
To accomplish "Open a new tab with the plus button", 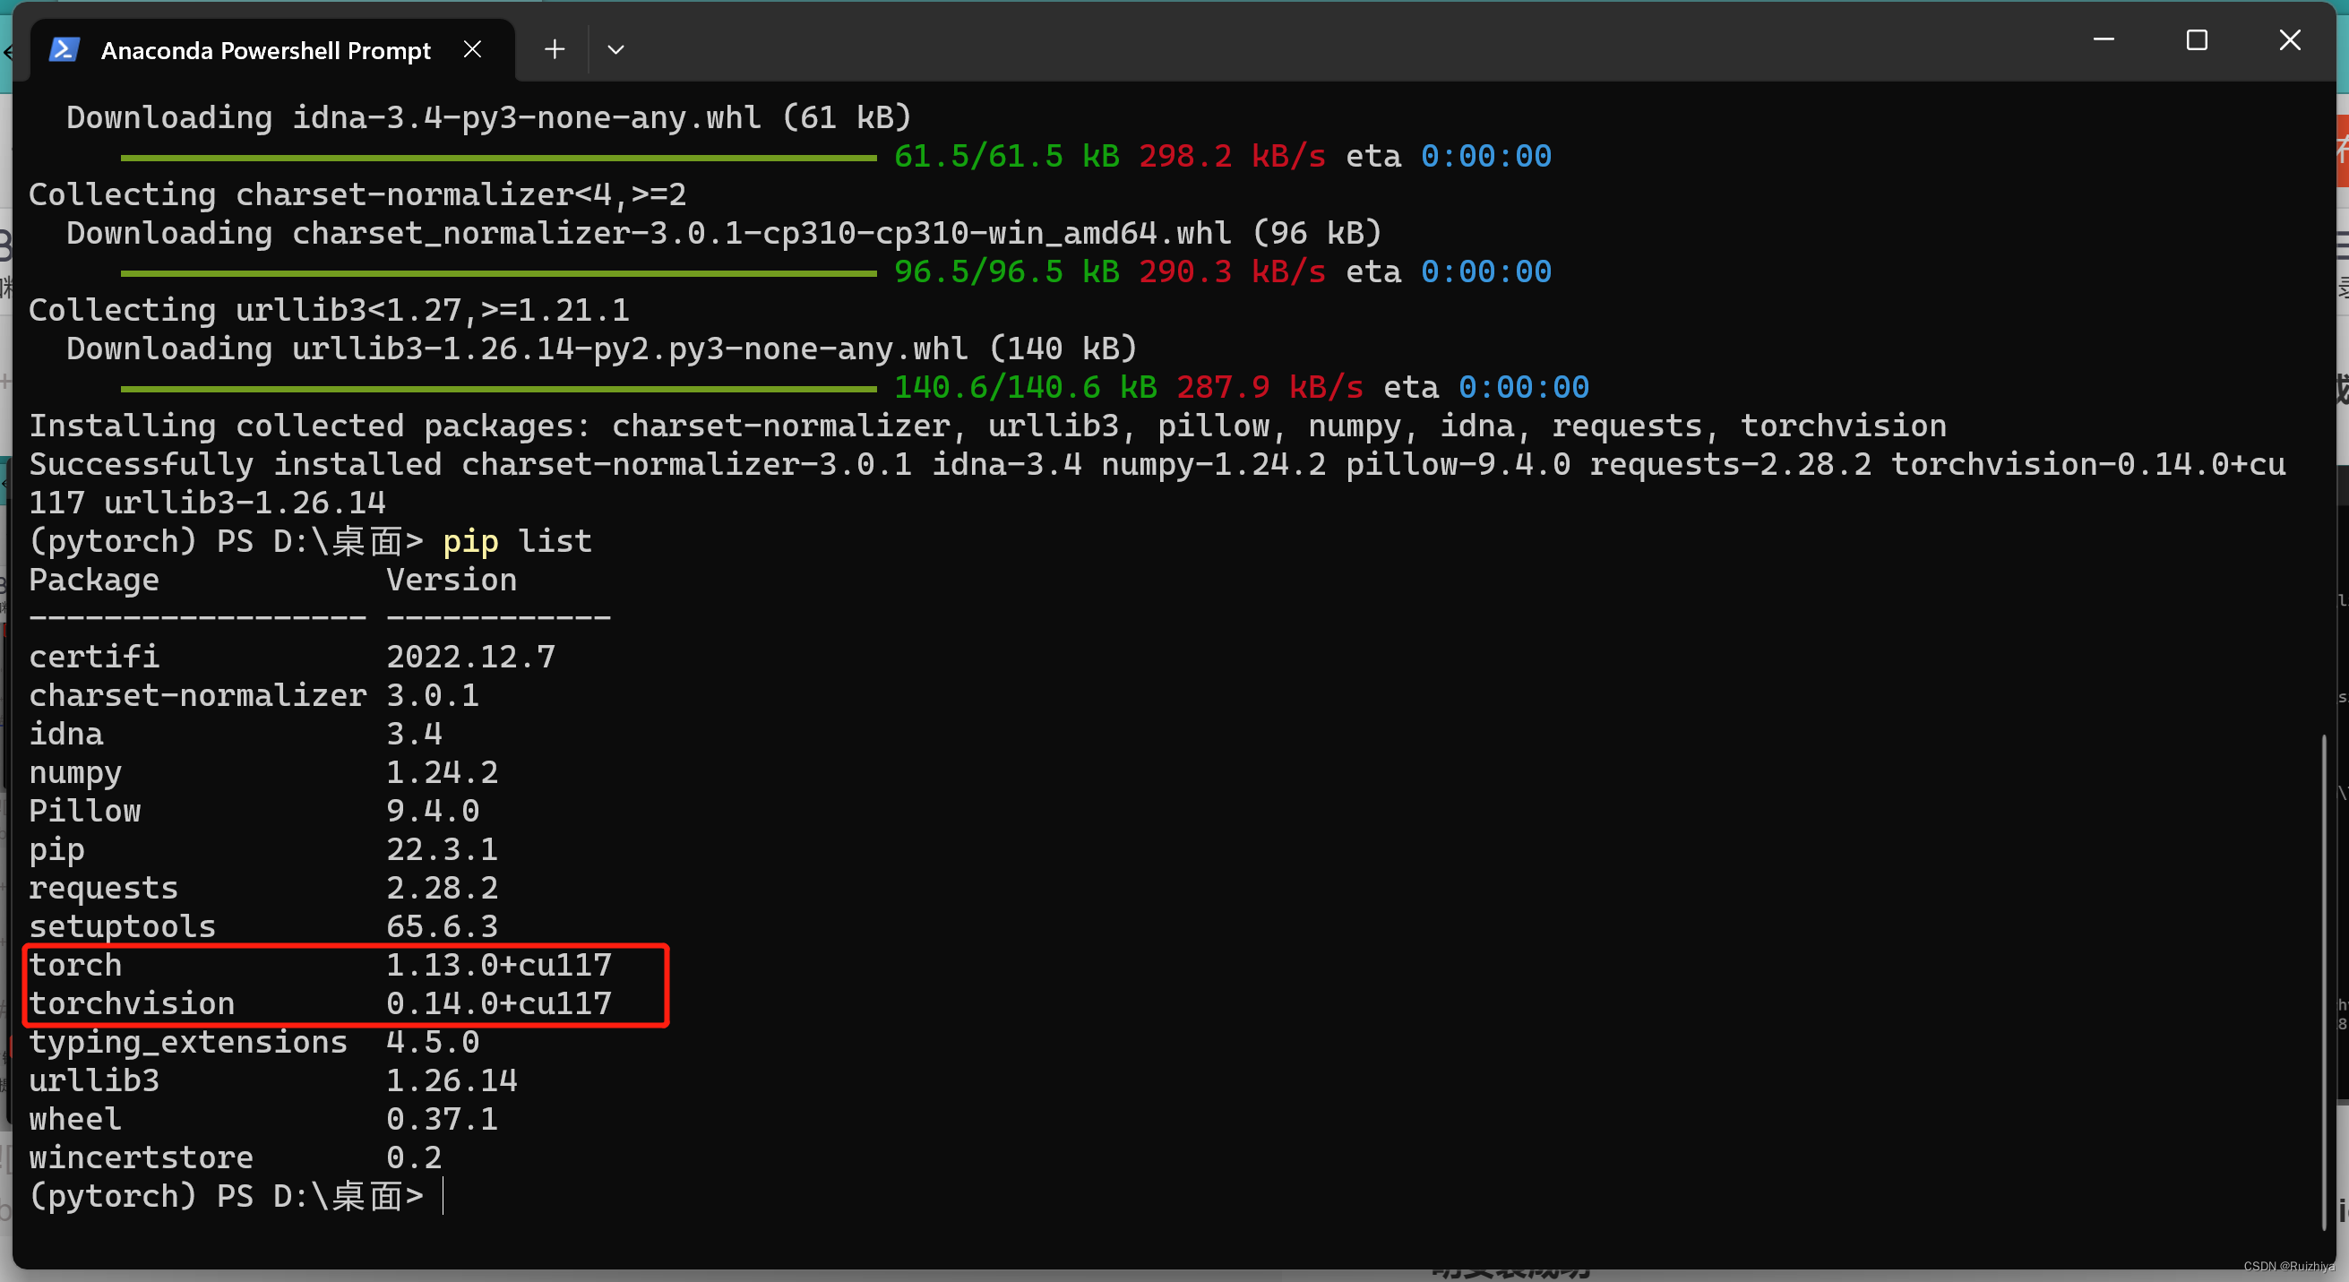I will [555, 49].
